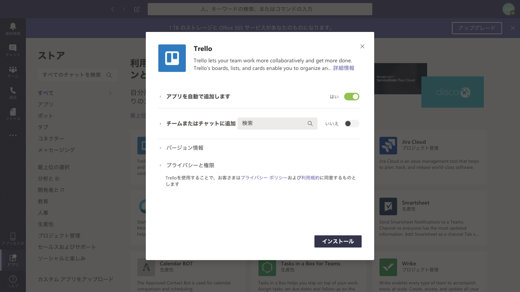This screenshot has width=520, height=292.
Task: Enable the チームまたはチャットに追加 toggle
Action: point(351,124)
